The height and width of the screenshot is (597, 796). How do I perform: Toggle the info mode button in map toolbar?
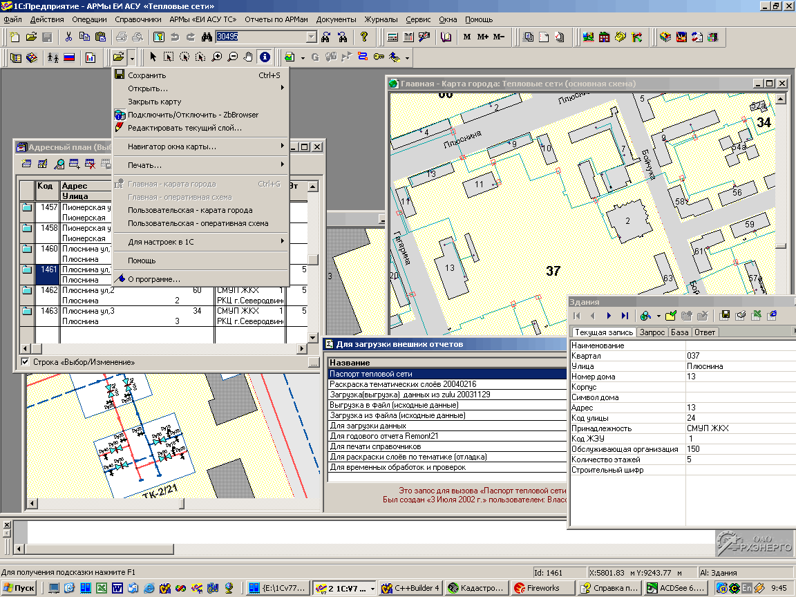[x=263, y=57]
